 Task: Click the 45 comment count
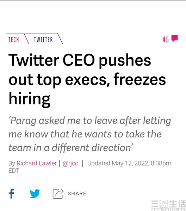click(x=166, y=39)
